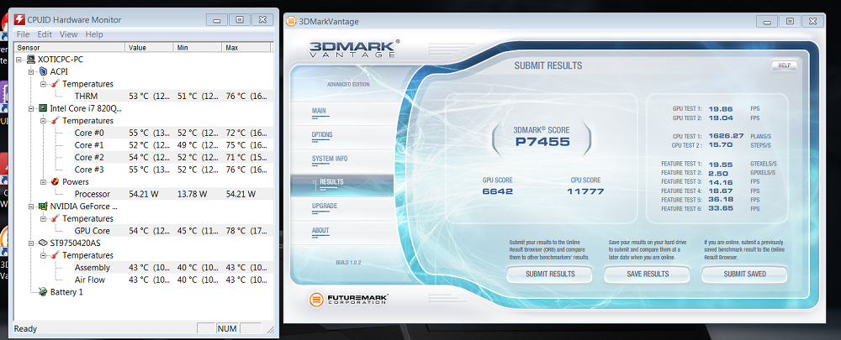Click the CPUID Hardware Monitor title icon
This screenshot has height=340, width=841.
(x=20, y=20)
